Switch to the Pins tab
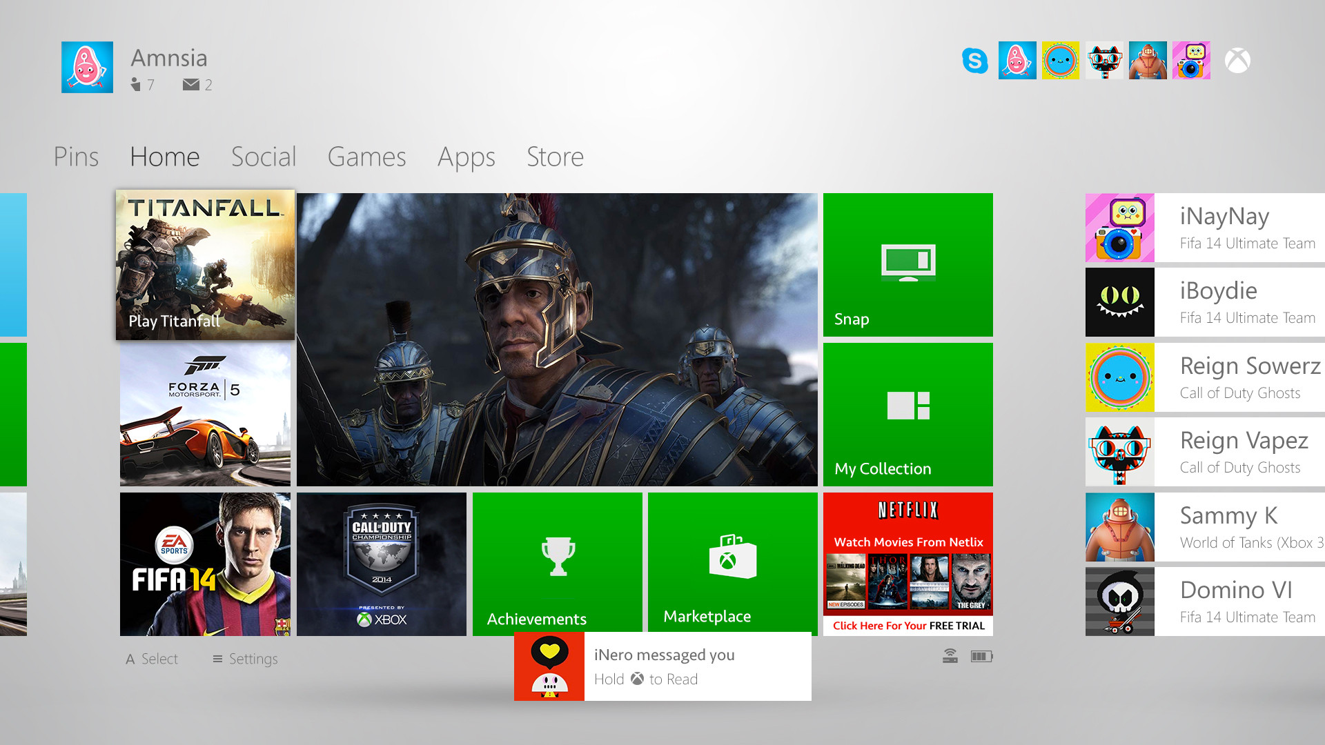This screenshot has height=745, width=1325. coord(76,157)
